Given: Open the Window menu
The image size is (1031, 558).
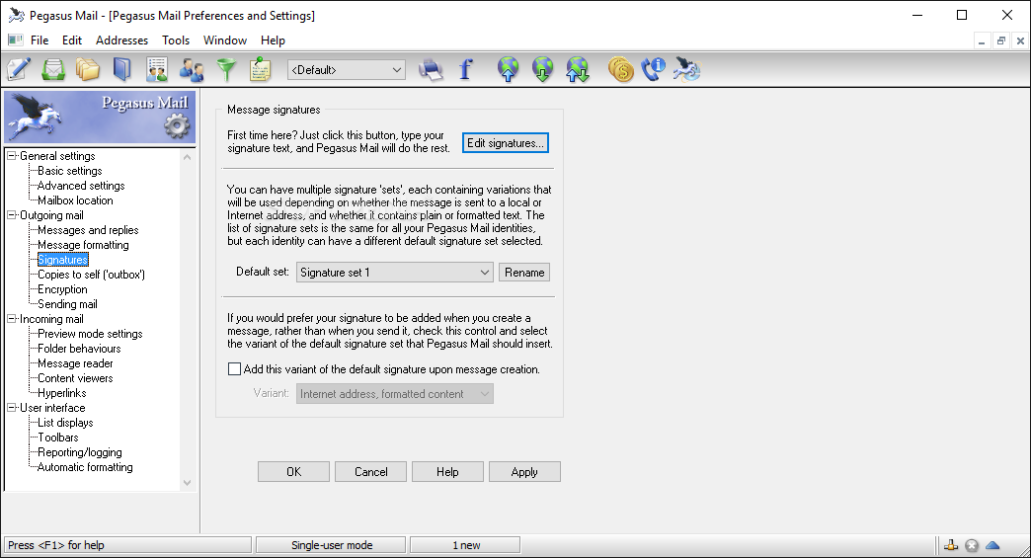Looking at the screenshot, I should click(x=225, y=40).
